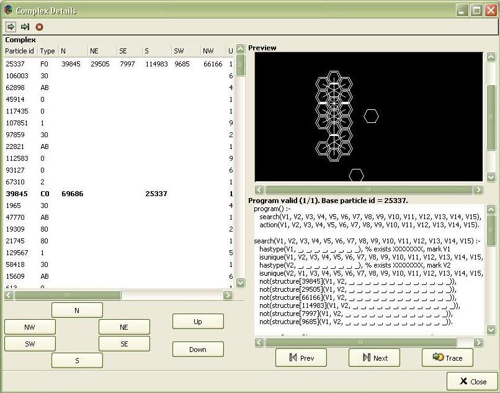Select particle row 107851
The width and height of the screenshot is (500, 393).
(x=119, y=123)
